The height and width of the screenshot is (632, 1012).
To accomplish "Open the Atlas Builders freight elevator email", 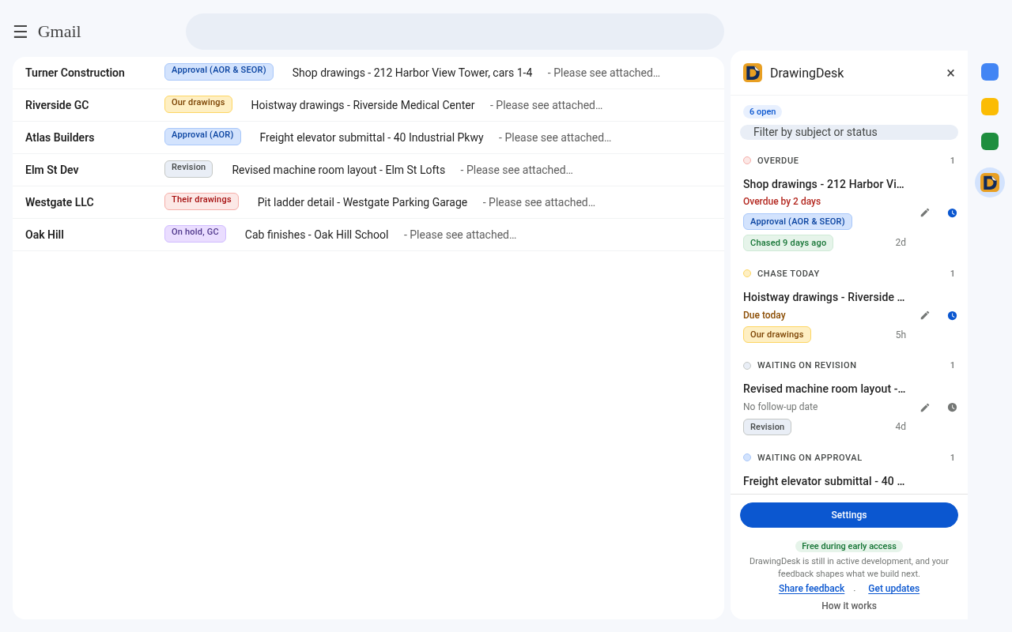I will (x=368, y=137).
